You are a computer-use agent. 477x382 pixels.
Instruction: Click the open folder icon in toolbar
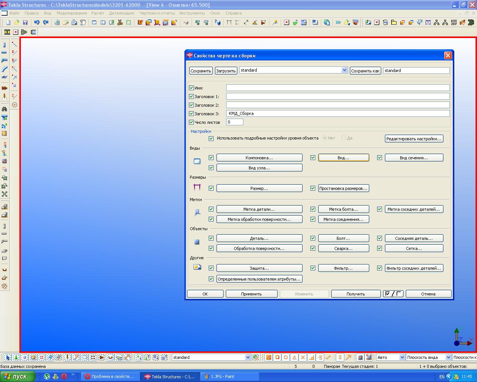point(17,22)
